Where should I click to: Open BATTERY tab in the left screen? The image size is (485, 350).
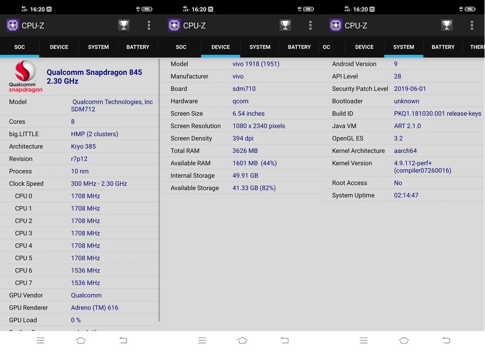[137, 47]
